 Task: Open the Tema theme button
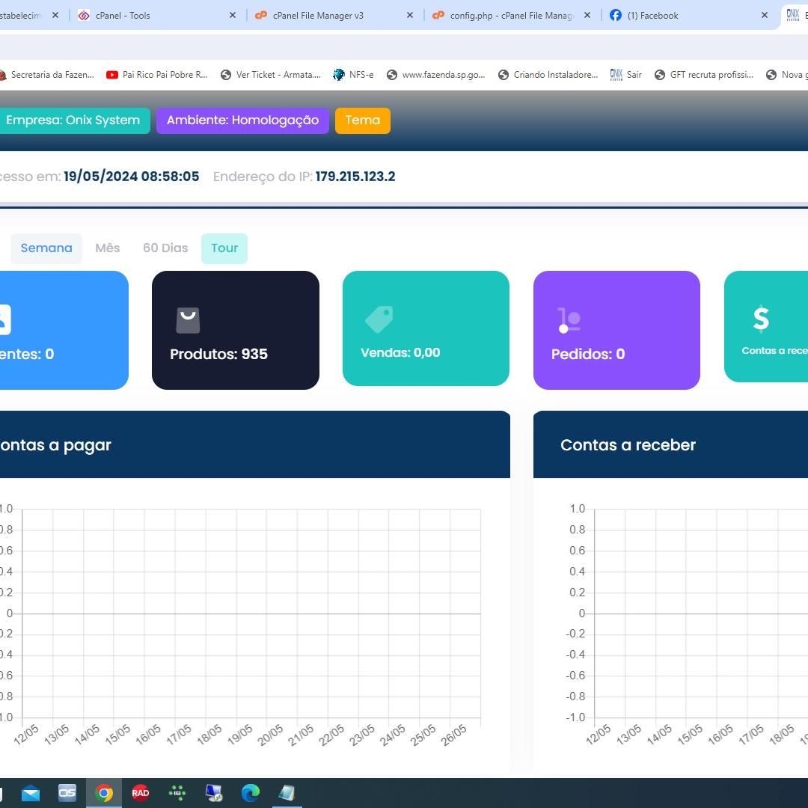pyautogui.click(x=363, y=120)
